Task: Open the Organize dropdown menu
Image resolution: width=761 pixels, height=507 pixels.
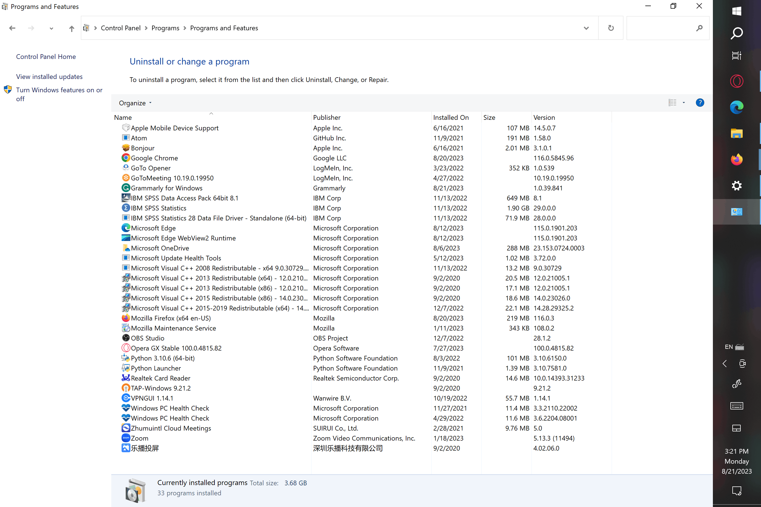Action: [x=135, y=103]
